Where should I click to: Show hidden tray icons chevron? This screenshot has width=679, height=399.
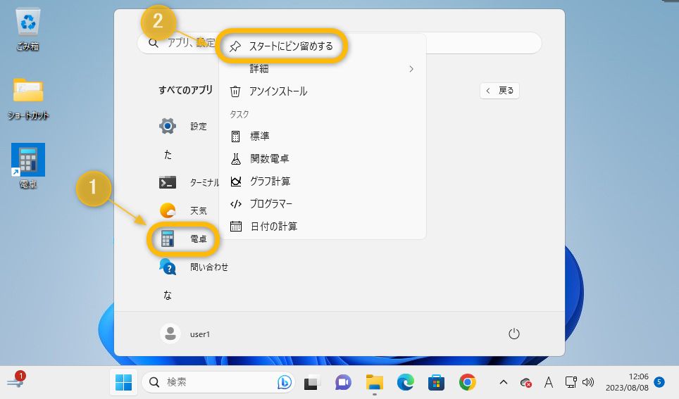coord(503,382)
